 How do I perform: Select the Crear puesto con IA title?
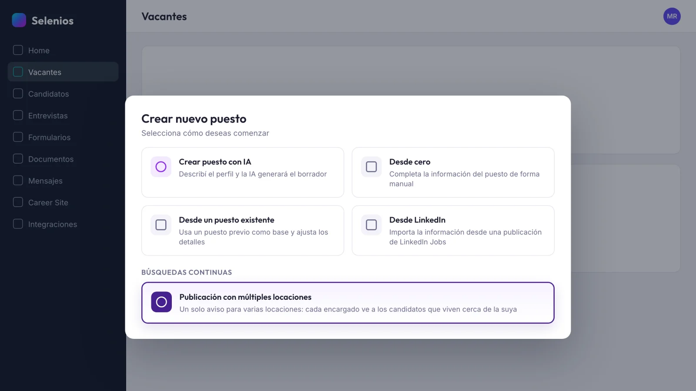[215, 162]
